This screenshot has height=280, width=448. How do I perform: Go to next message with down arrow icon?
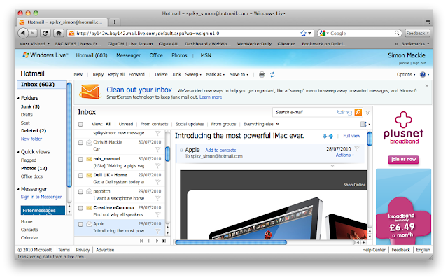(325, 136)
